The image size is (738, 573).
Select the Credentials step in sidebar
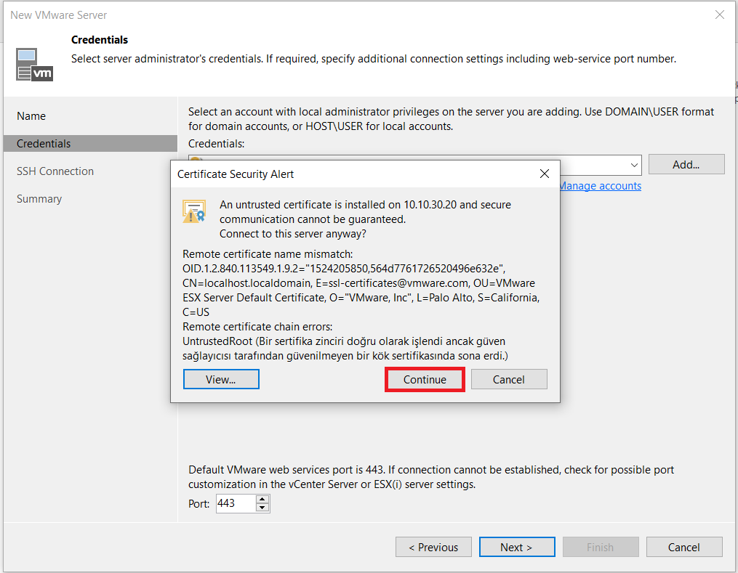click(44, 144)
